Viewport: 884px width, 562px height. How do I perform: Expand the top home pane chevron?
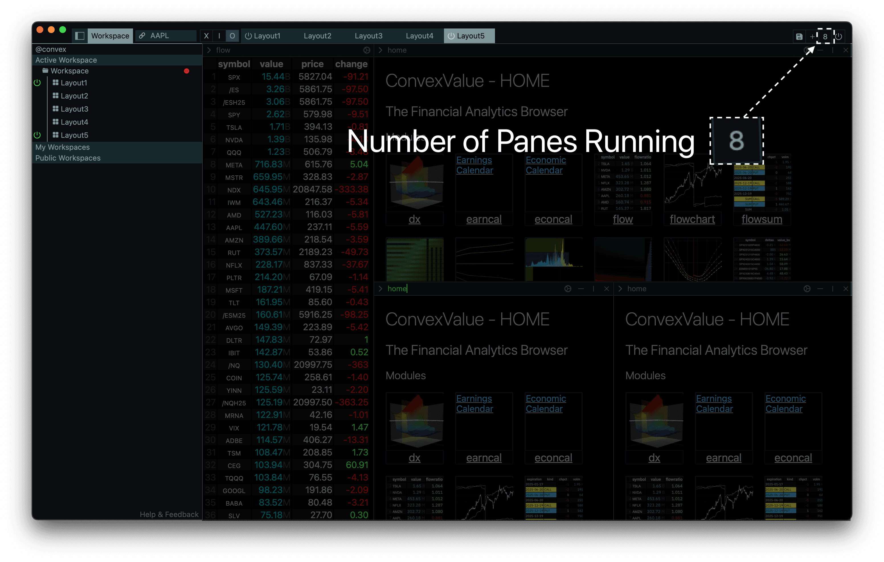coord(381,50)
